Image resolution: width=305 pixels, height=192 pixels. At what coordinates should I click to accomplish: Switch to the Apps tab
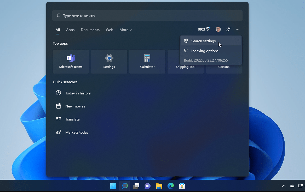pos(70,30)
